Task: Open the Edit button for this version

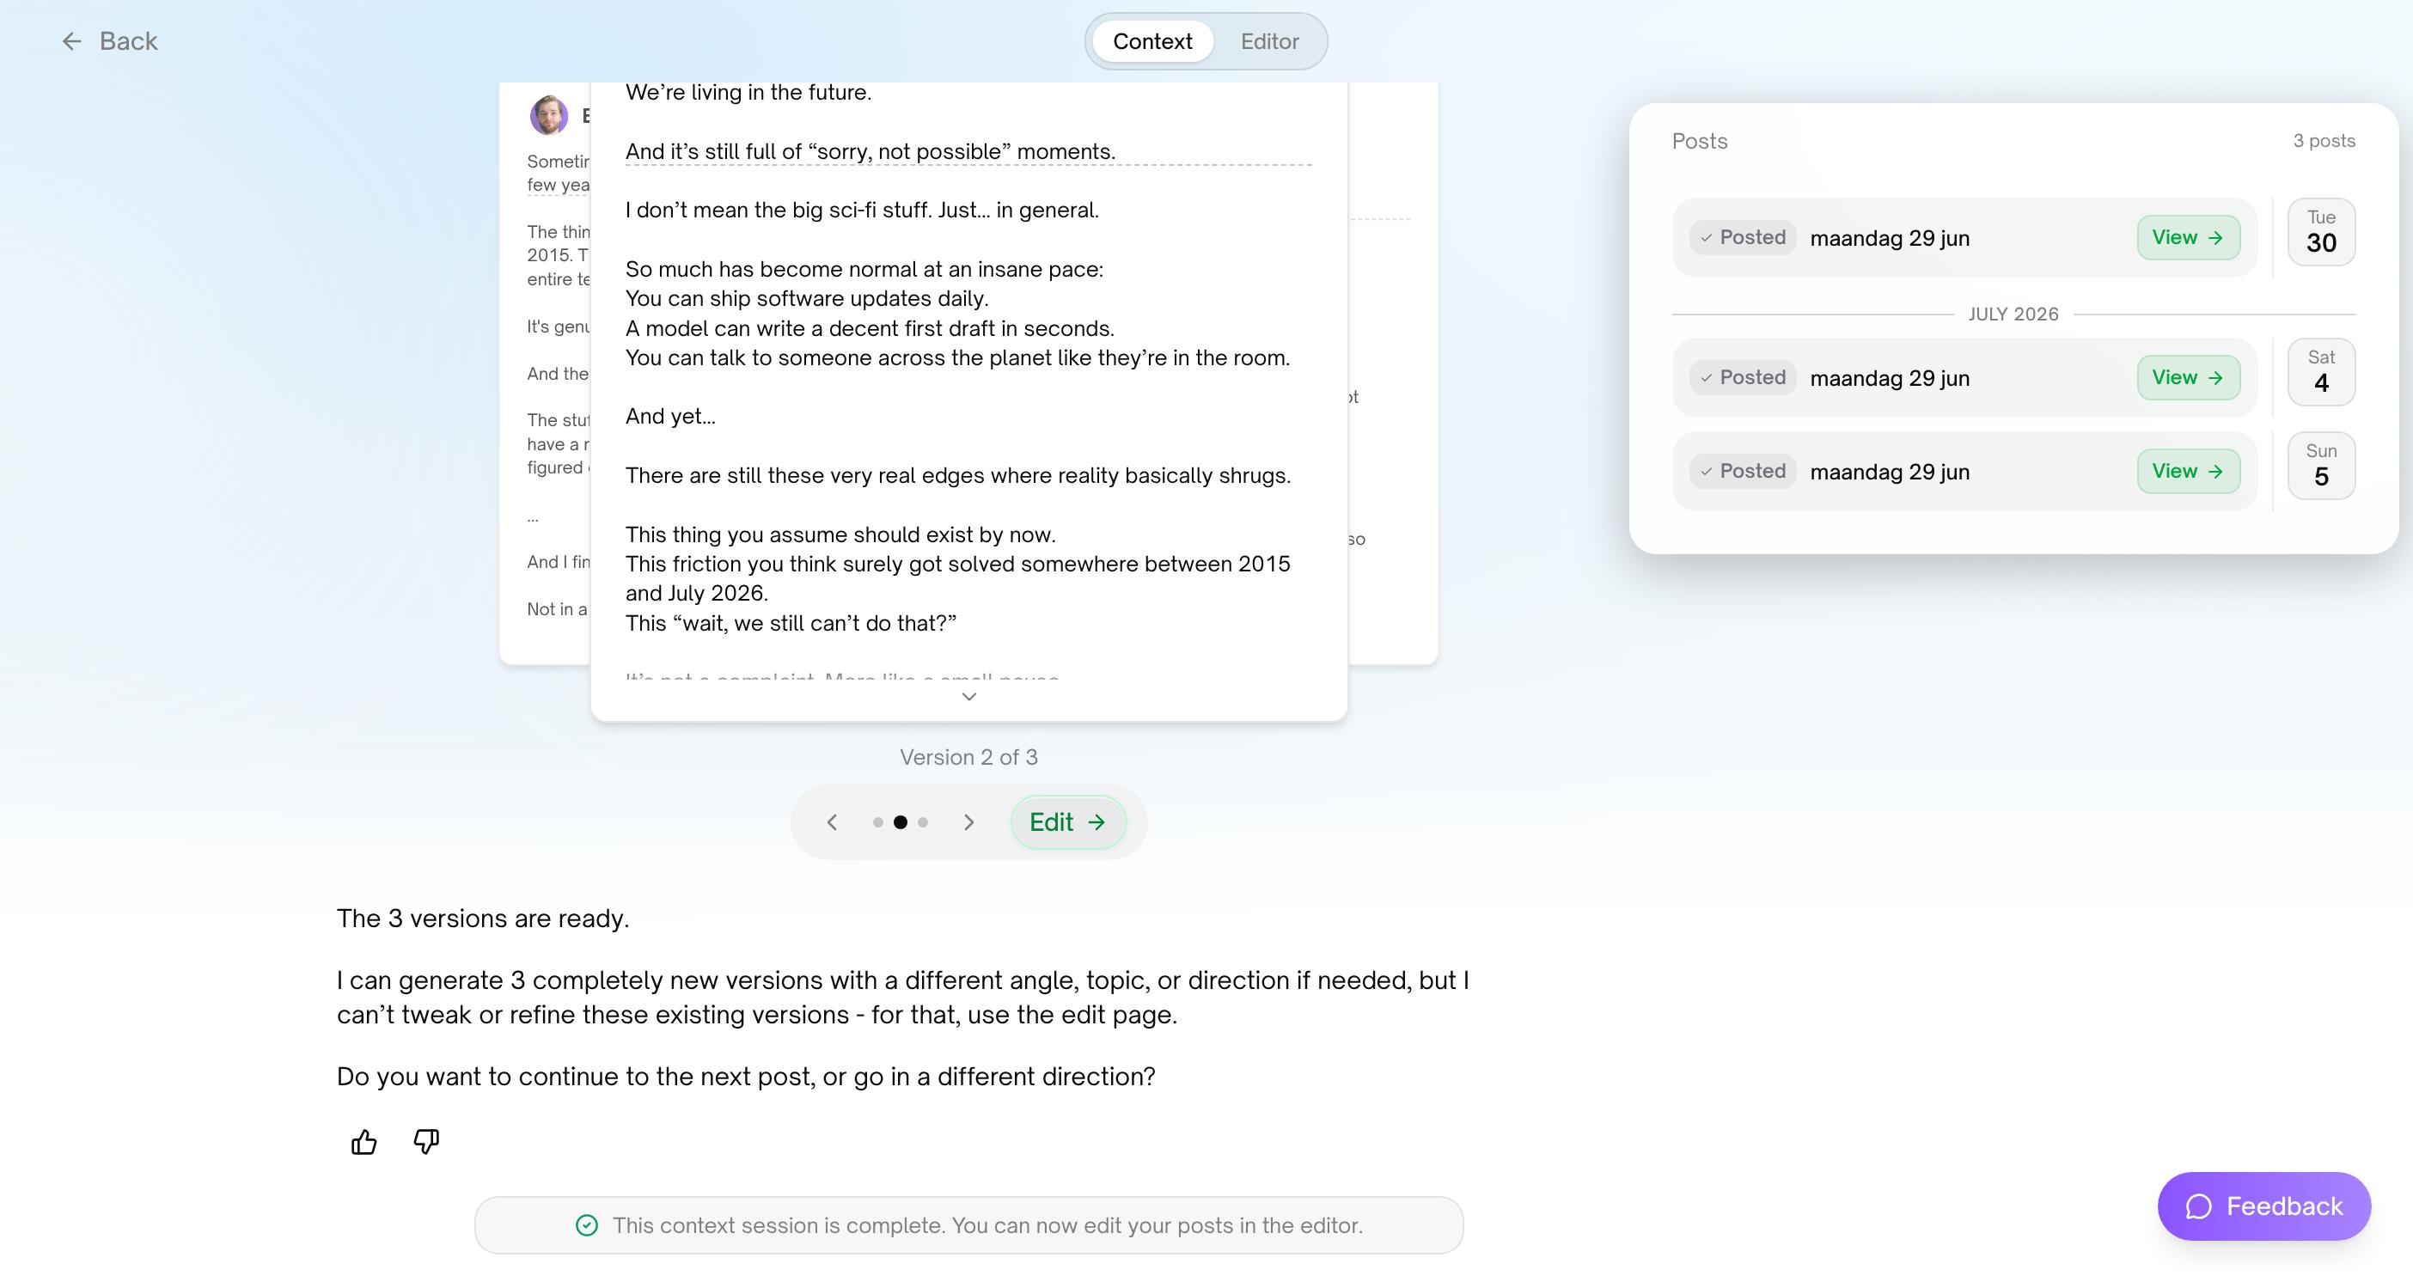Action: coord(1068,822)
